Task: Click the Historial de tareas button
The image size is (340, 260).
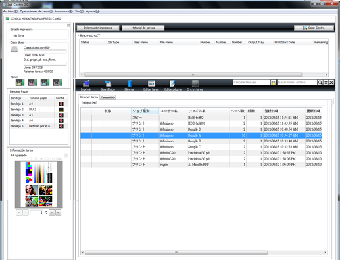Action: click(143, 28)
